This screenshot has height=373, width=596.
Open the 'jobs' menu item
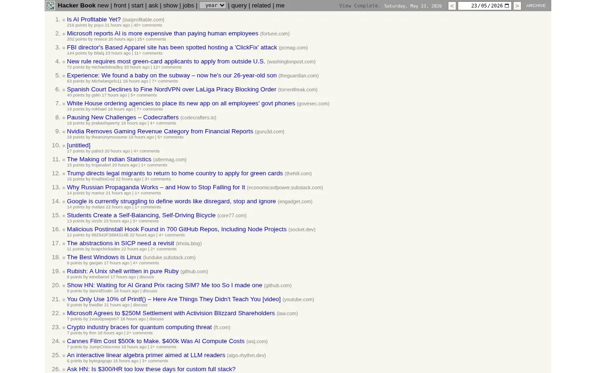[188, 6]
